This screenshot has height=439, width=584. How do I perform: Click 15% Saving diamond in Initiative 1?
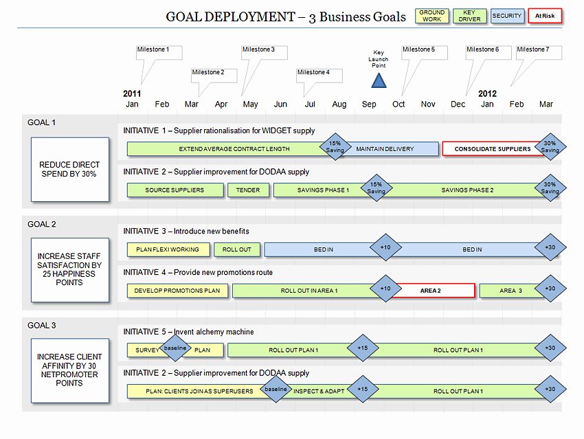point(335,147)
